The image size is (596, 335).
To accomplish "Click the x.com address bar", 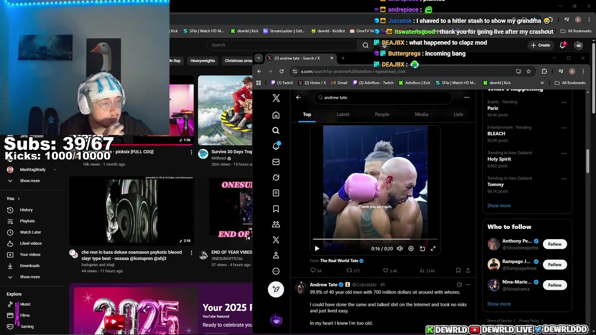I will coord(400,71).
